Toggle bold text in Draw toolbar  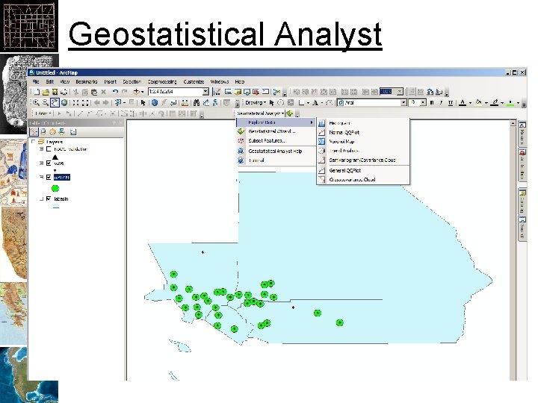432,102
